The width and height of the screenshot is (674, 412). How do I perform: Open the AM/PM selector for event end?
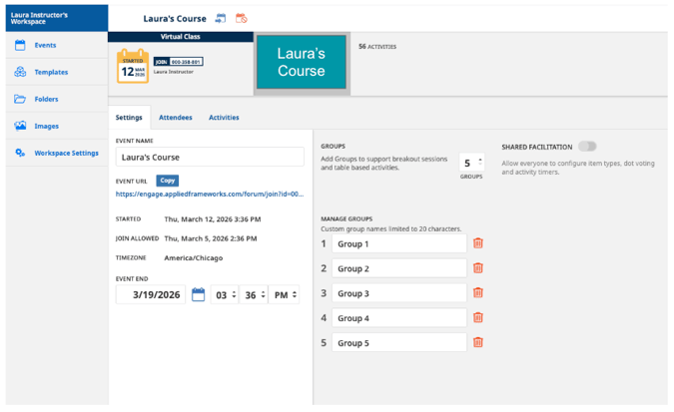point(283,295)
